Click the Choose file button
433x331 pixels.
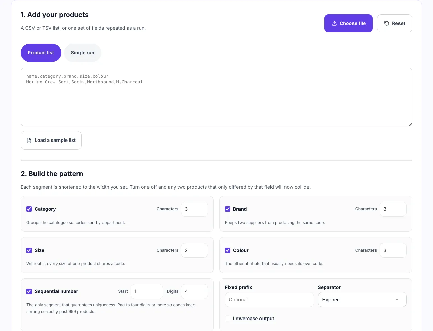pos(348,23)
